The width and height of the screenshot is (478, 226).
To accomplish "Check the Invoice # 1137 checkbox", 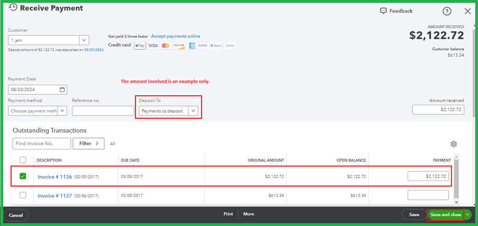I will click(x=23, y=195).
